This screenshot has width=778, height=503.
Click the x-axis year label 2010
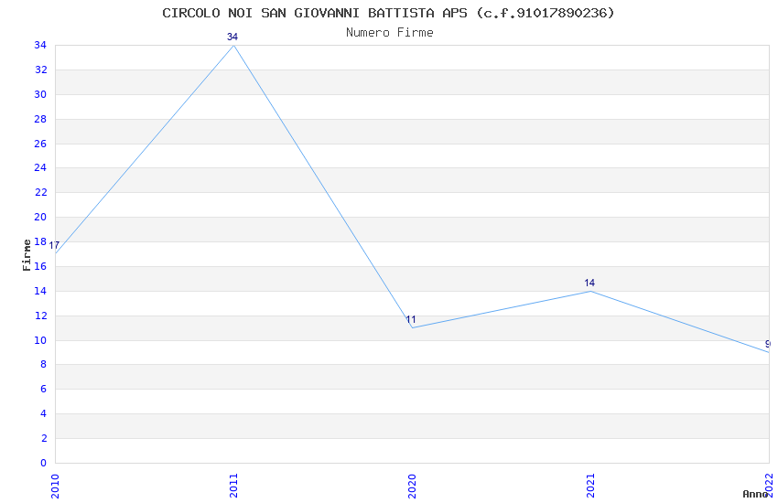pos(55,487)
